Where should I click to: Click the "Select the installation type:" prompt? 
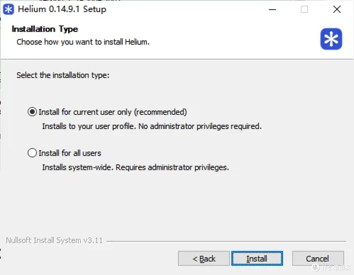[63, 75]
